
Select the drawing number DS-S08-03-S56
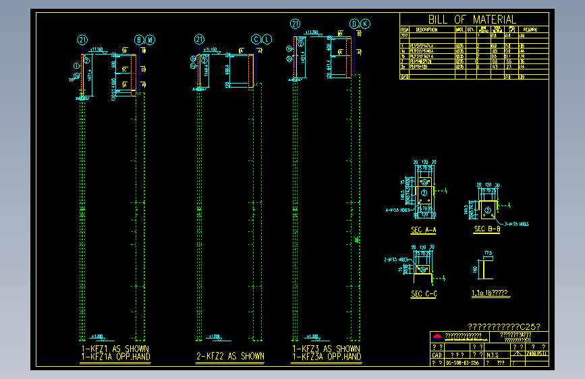(x=463, y=363)
